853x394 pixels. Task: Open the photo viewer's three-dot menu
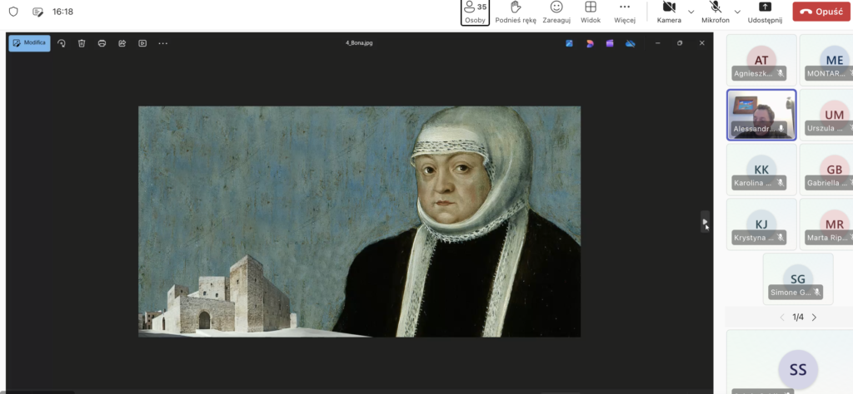point(162,43)
